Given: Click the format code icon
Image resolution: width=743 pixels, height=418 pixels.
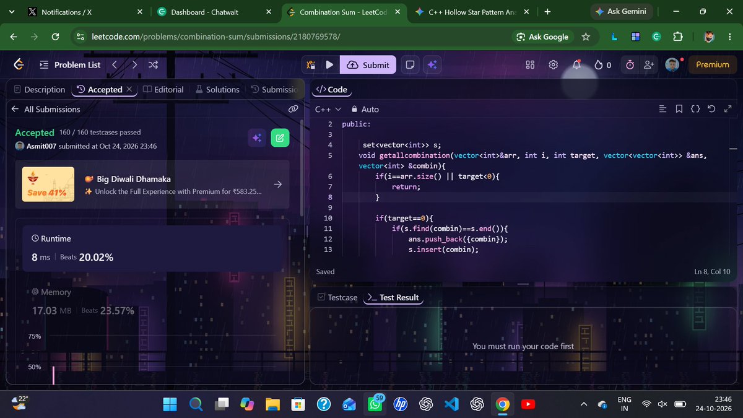Looking at the screenshot, I should point(663,109).
